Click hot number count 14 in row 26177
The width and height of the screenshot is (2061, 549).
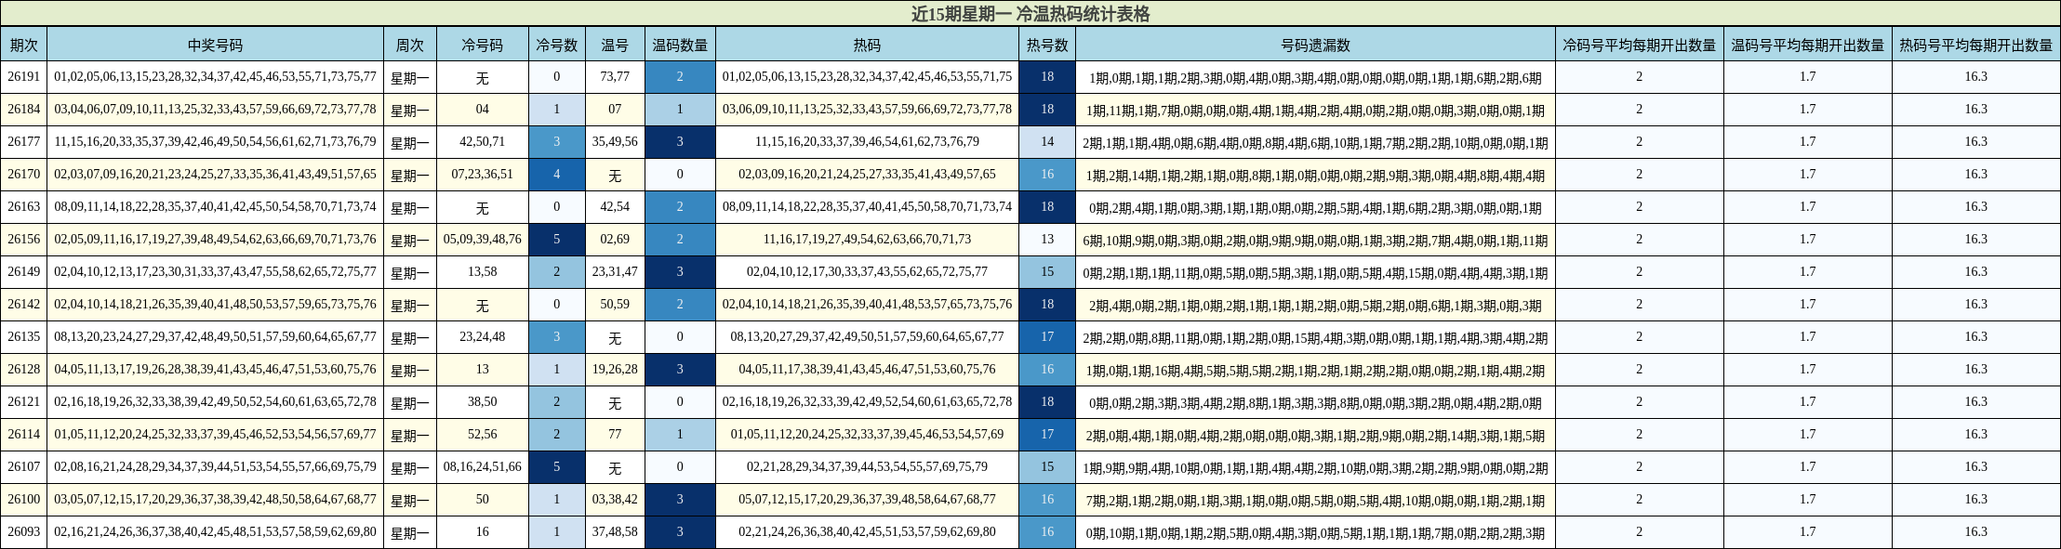[x=1047, y=142]
